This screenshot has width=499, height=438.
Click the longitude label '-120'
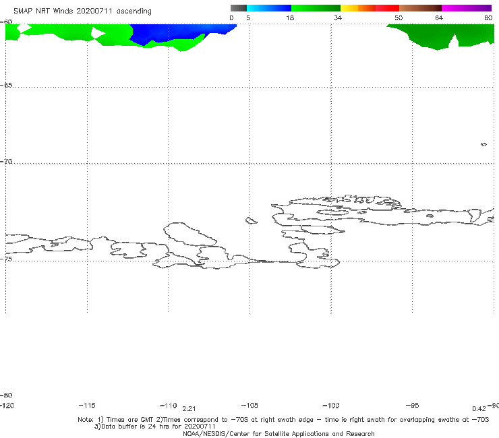7,405
